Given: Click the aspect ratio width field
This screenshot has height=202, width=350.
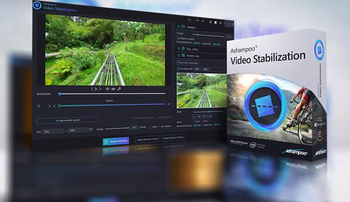Looking at the screenshot, I should tap(197, 69).
